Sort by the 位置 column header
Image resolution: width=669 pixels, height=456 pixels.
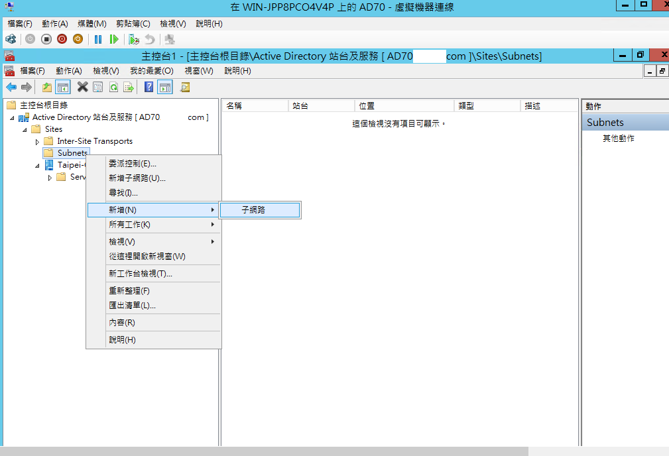(404, 106)
